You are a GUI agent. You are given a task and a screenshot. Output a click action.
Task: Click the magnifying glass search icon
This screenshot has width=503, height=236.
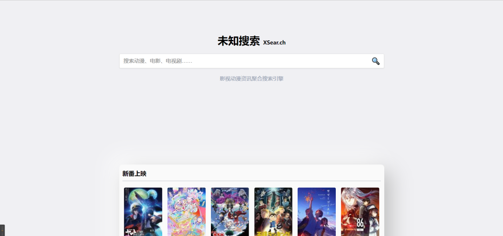click(x=375, y=61)
